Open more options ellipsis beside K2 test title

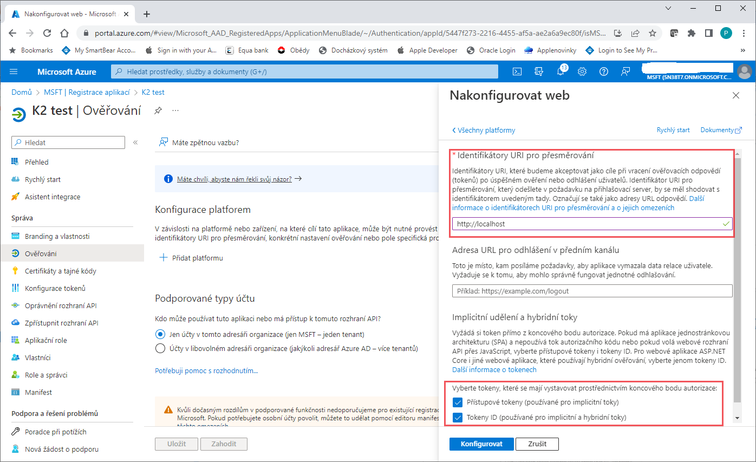pyautogui.click(x=175, y=110)
